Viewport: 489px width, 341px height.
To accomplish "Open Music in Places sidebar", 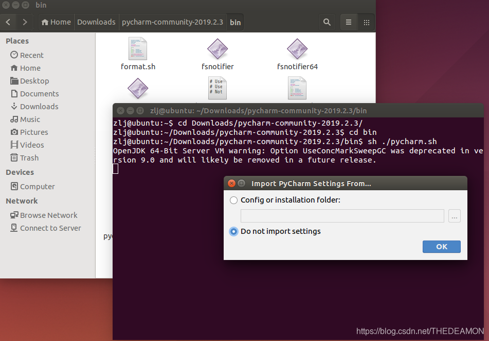I will pyautogui.click(x=25, y=119).
